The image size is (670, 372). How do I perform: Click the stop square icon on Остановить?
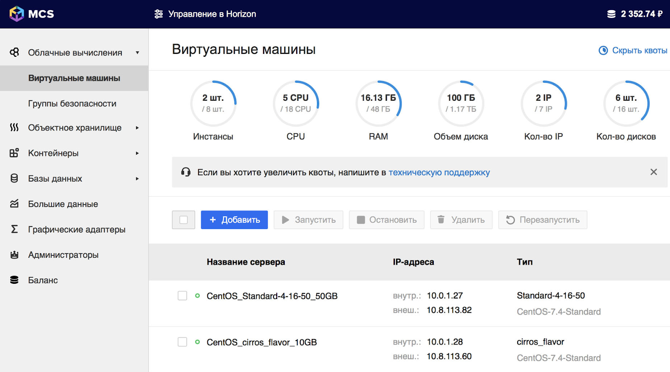[x=361, y=220]
